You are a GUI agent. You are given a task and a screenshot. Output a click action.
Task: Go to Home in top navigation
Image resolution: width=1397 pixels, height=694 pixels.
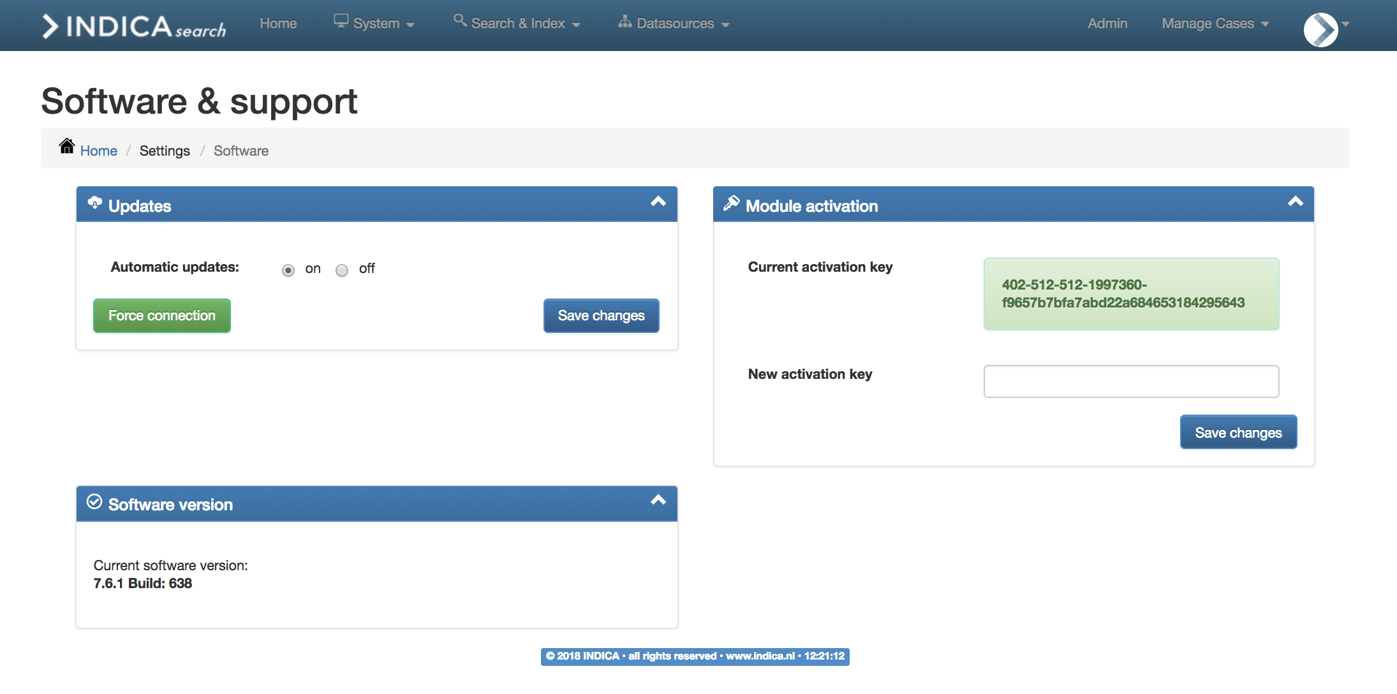click(x=278, y=24)
